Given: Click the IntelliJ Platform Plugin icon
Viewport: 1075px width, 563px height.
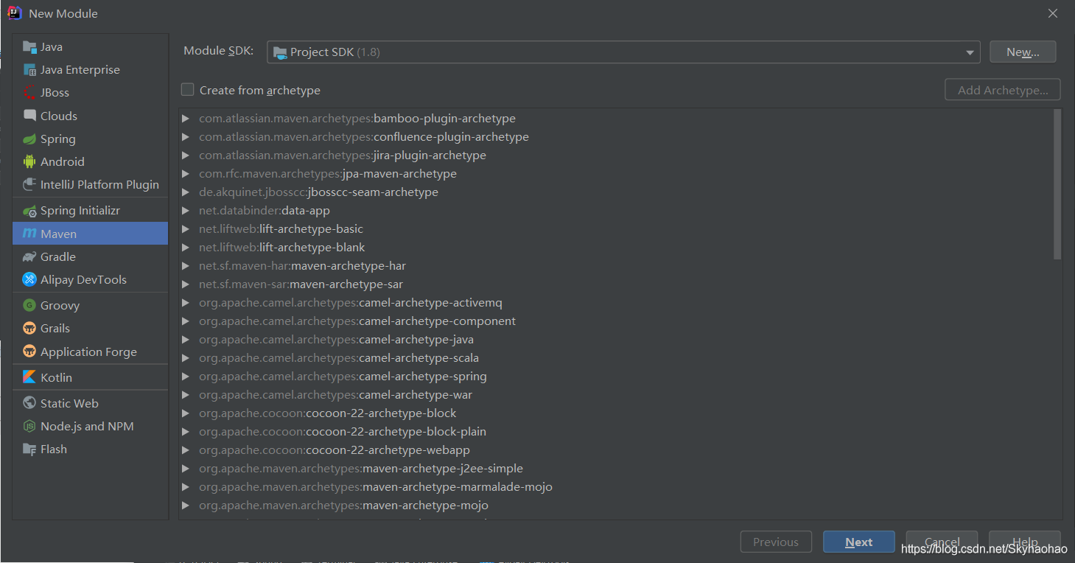Looking at the screenshot, I should (29, 185).
